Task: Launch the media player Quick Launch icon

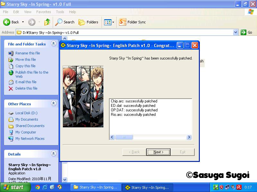Action: pos(59,187)
